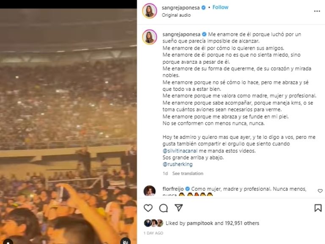Open the pampitook profile from likes
Image resolution: width=325 pixels, height=244 pixels.
200,223
